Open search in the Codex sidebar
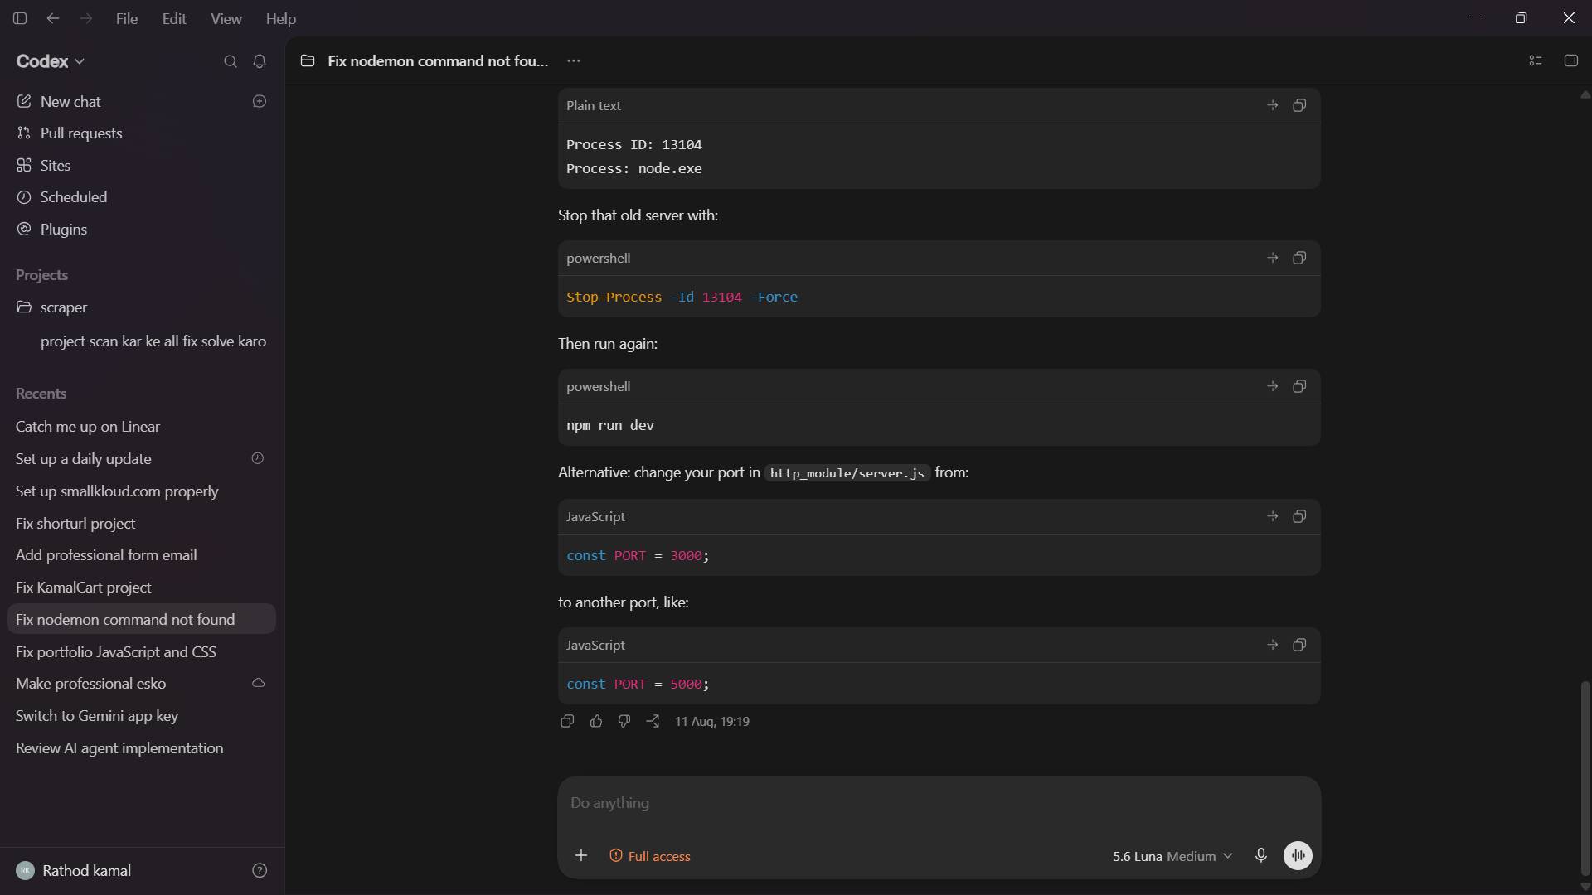This screenshot has width=1592, height=895. [x=231, y=61]
